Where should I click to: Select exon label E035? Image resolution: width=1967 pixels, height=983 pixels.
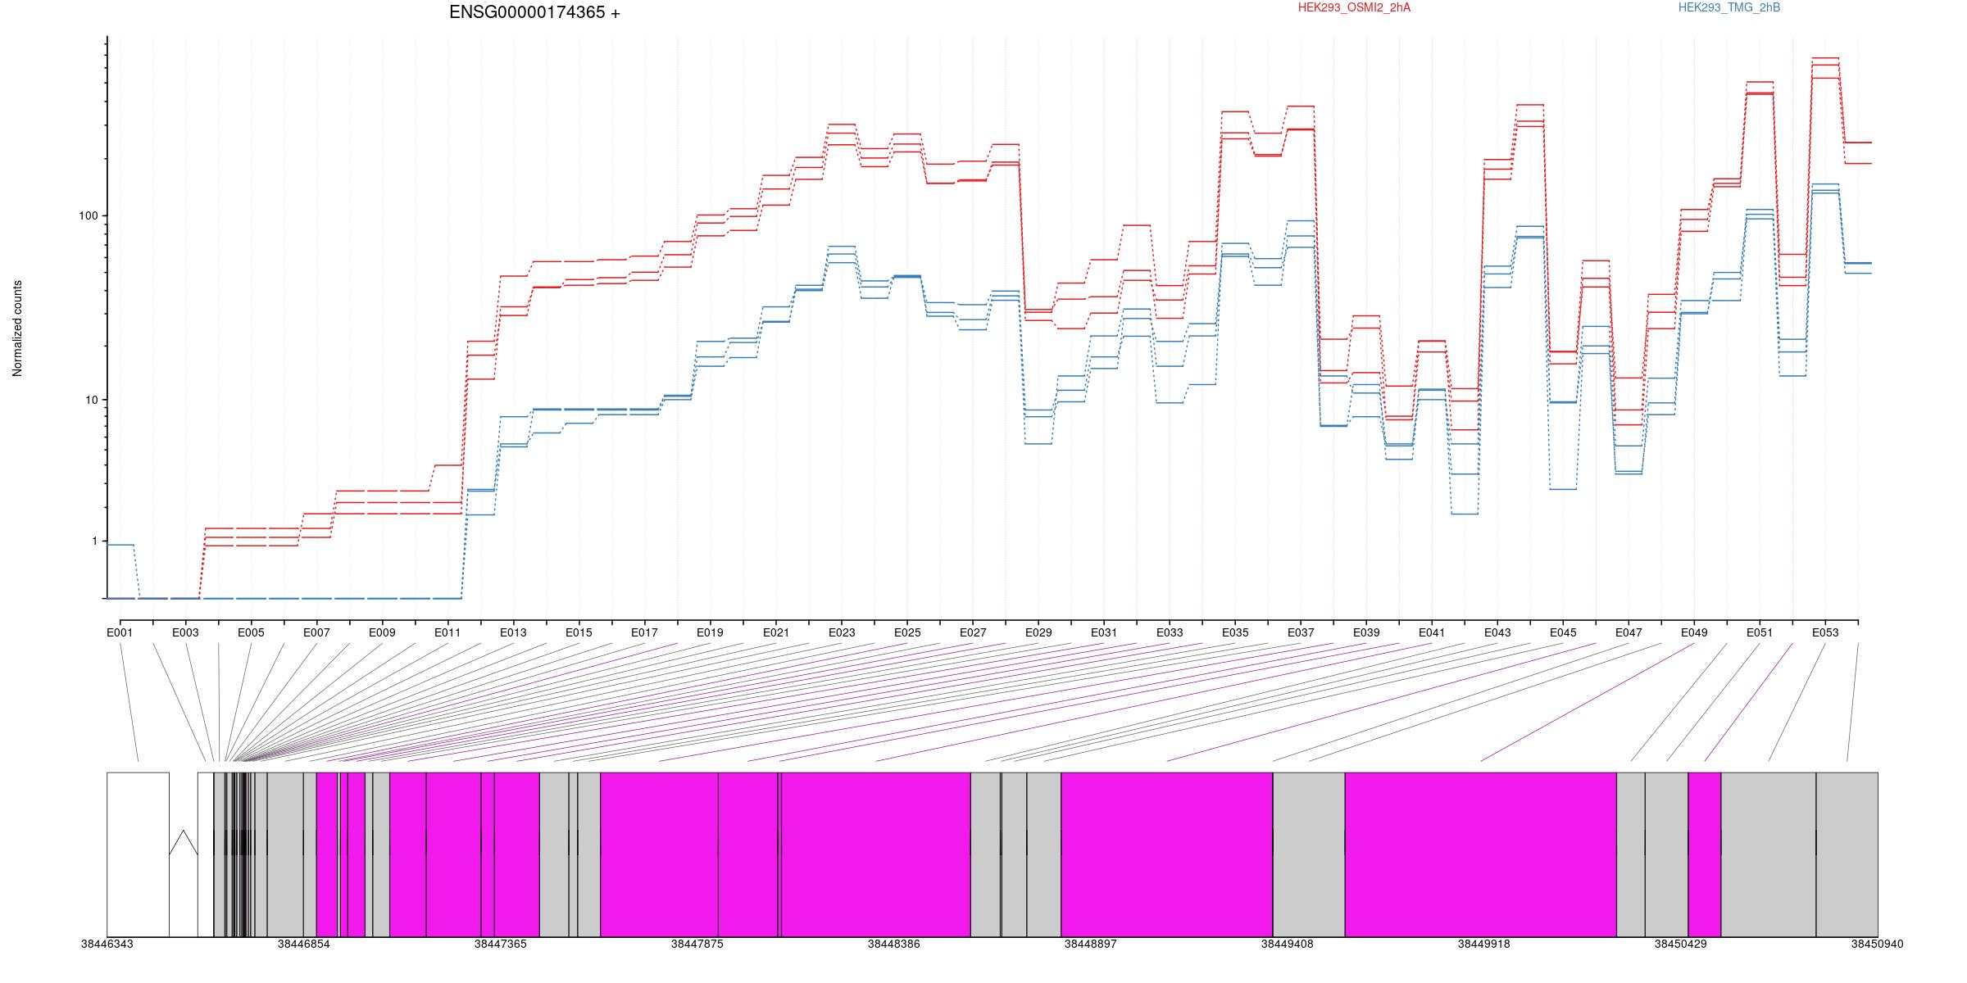tap(1235, 633)
